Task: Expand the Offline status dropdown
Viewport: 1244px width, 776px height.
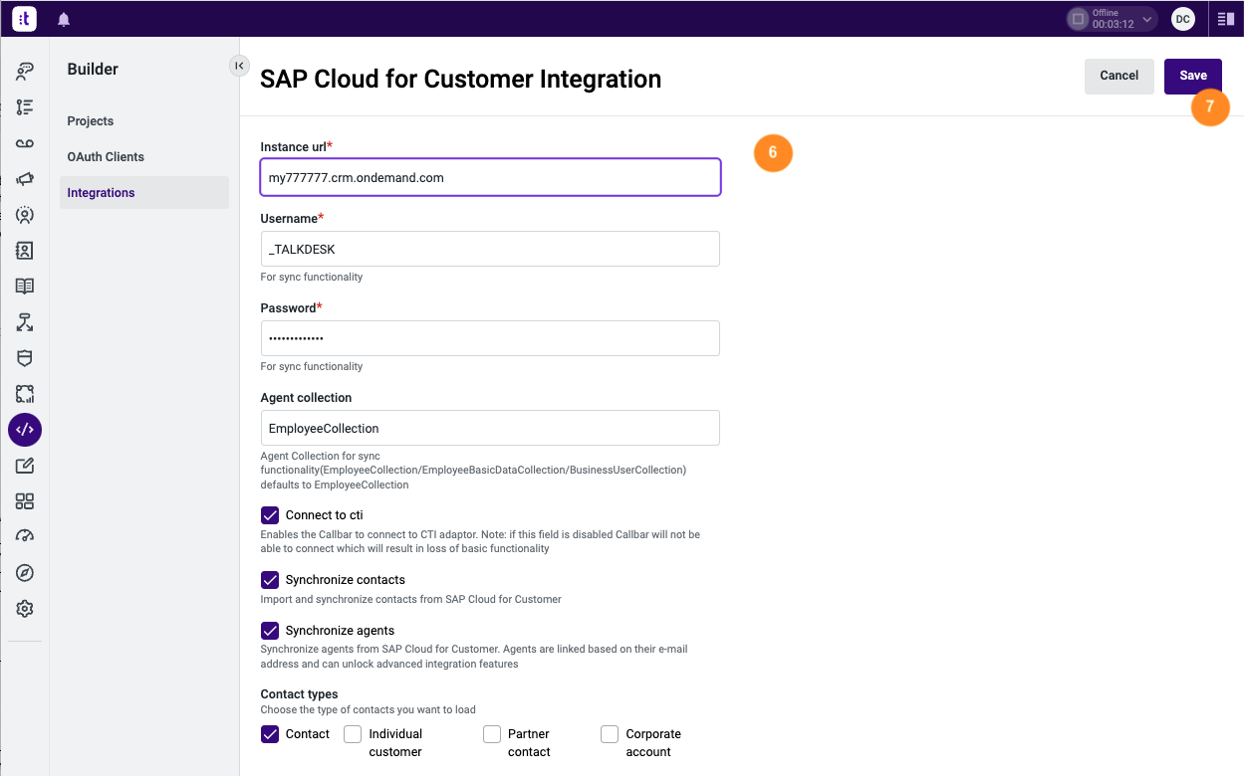Action: coord(1147,19)
